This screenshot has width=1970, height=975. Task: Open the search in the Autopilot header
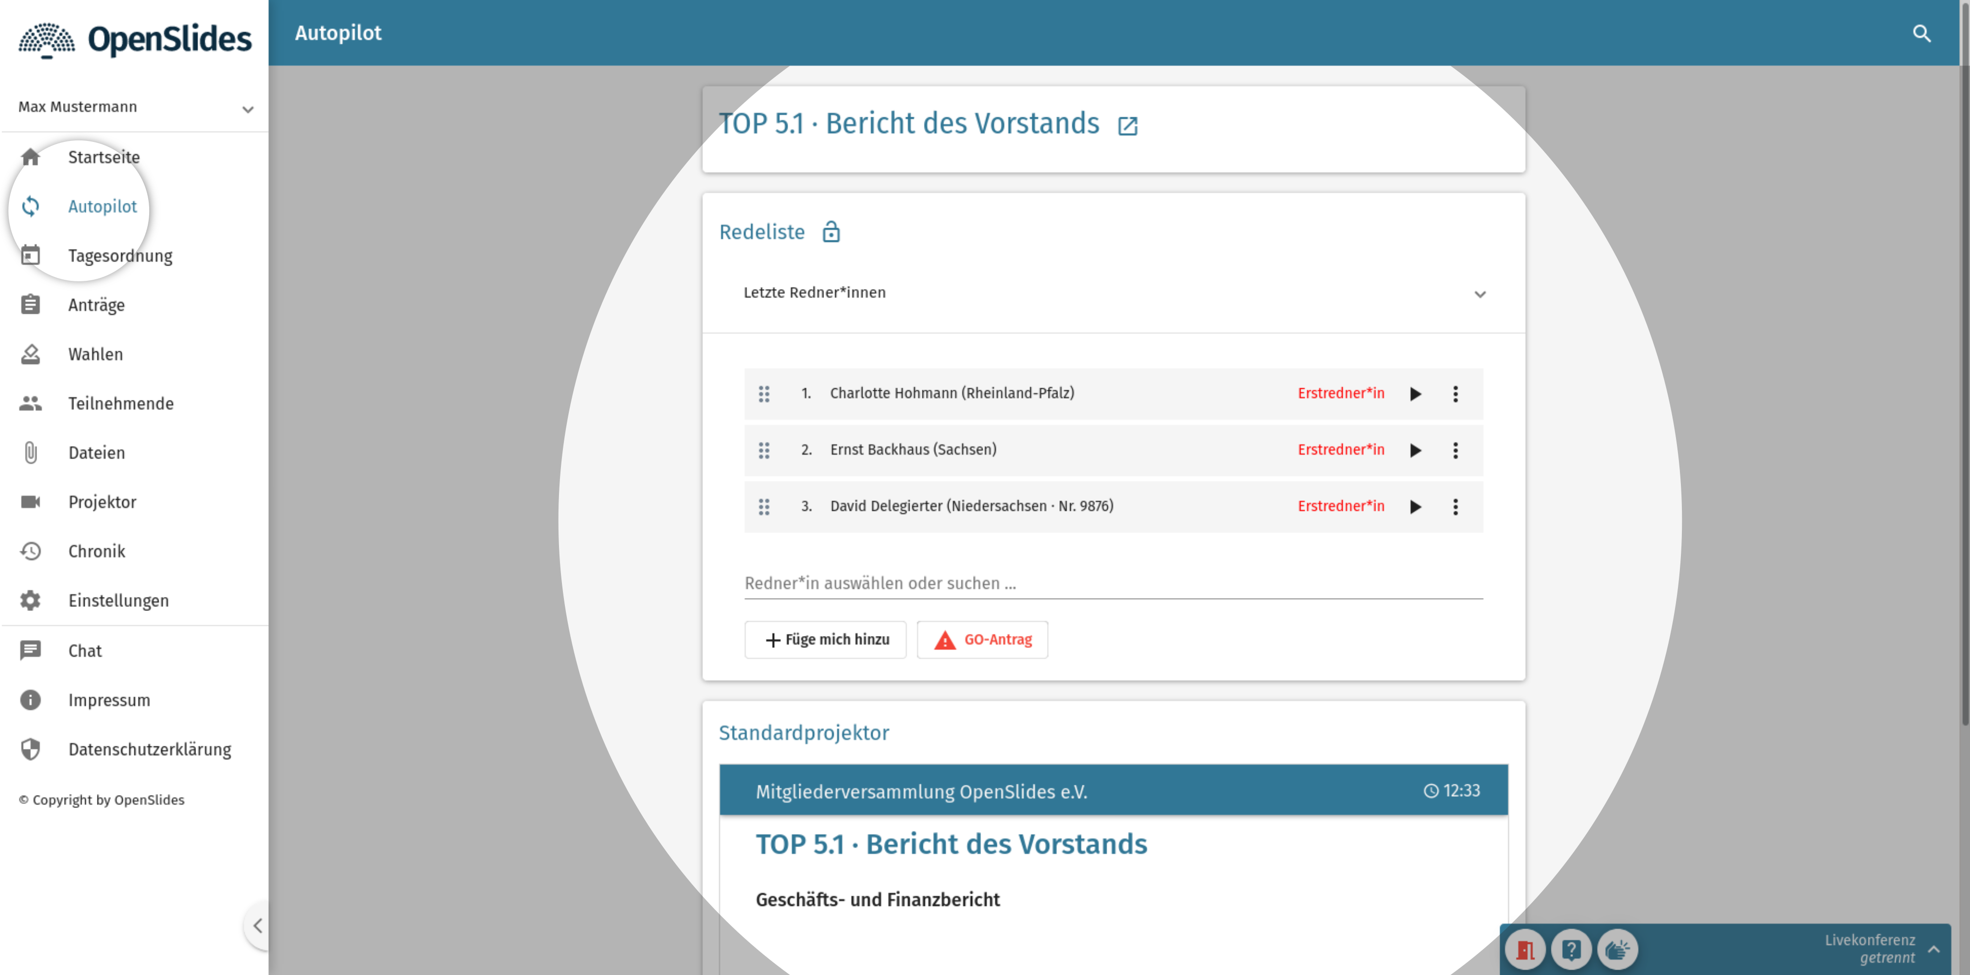tap(1921, 34)
